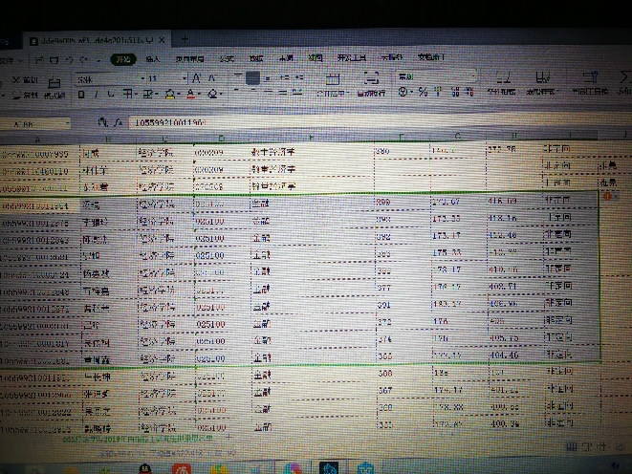
Task: Click the fill color bucket icon
Action: 170,95
